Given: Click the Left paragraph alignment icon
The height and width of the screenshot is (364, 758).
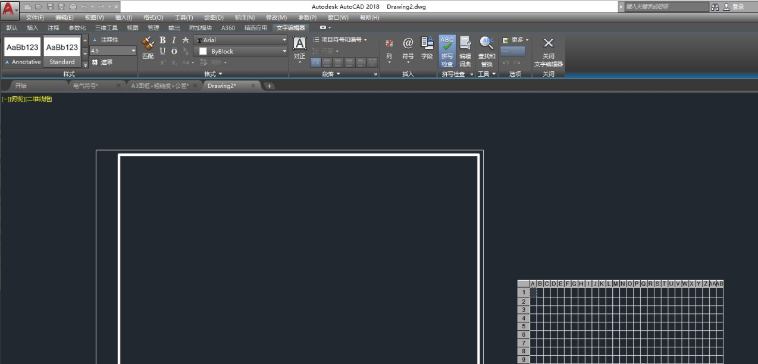Looking at the screenshot, I should coord(327,62).
